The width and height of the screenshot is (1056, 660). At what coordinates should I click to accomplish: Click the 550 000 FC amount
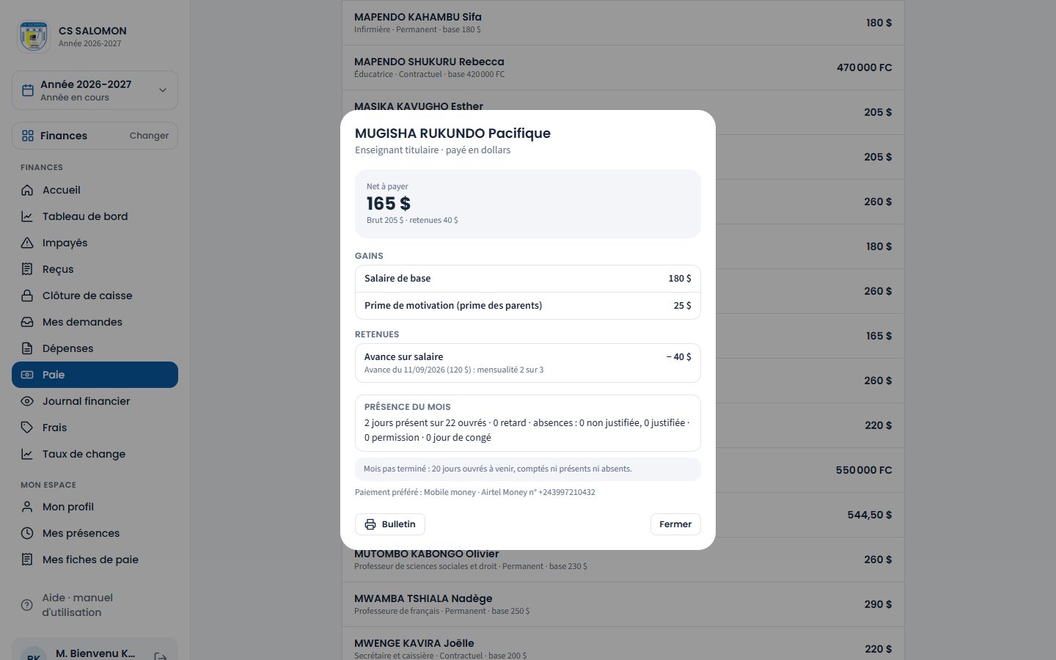click(864, 470)
